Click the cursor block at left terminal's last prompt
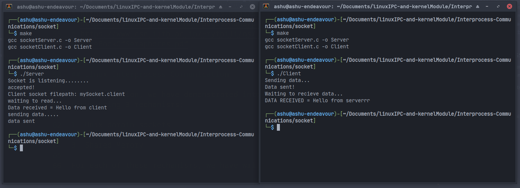 point(21,148)
